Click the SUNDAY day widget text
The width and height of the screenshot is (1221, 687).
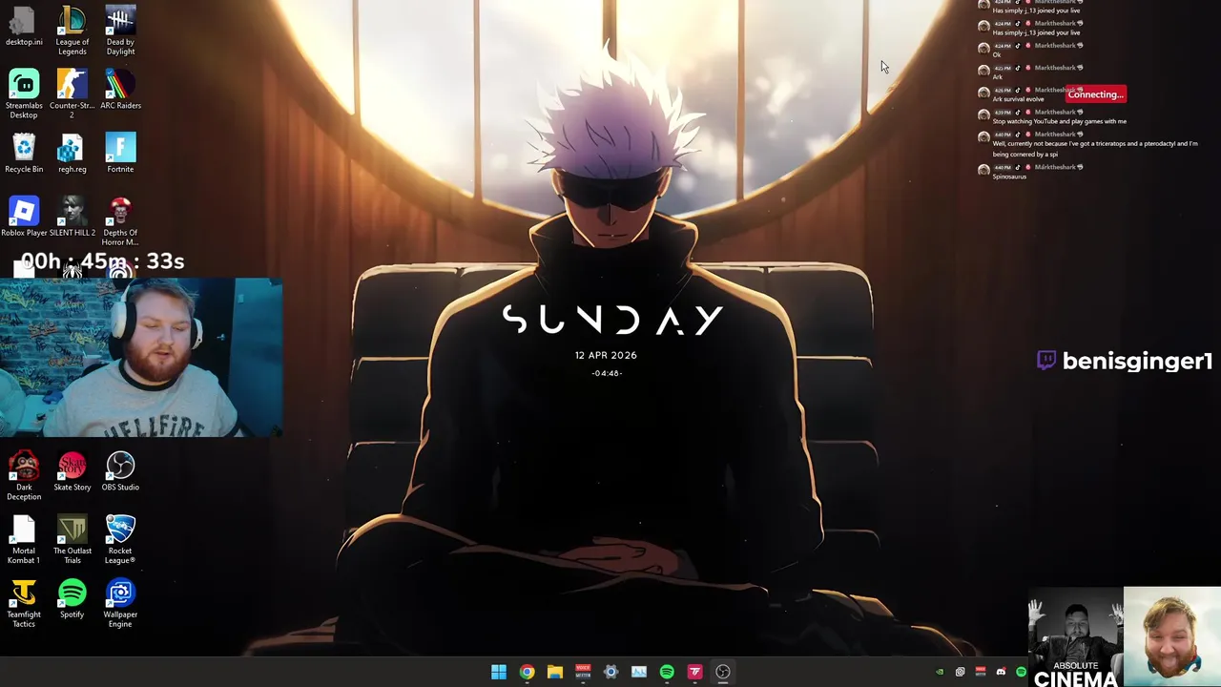[x=612, y=320]
